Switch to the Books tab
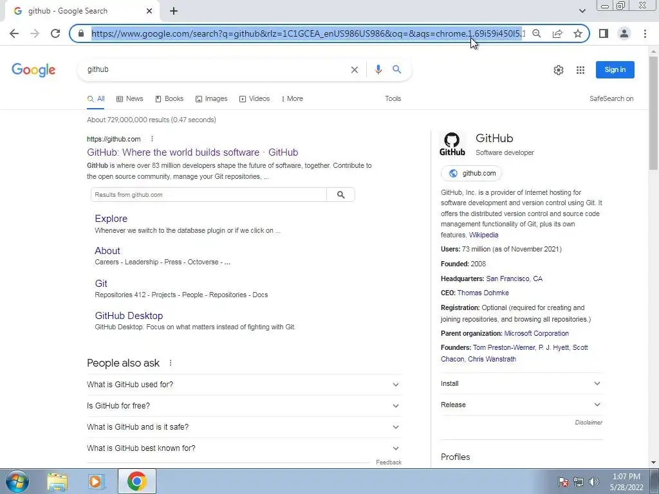The height and width of the screenshot is (494, 659). 169,98
